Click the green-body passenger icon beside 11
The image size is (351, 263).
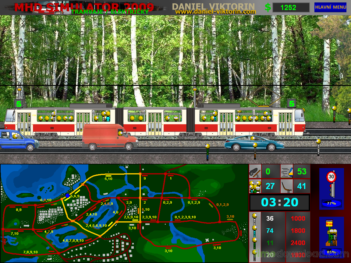pyautogui.click(x=255, y=243)
